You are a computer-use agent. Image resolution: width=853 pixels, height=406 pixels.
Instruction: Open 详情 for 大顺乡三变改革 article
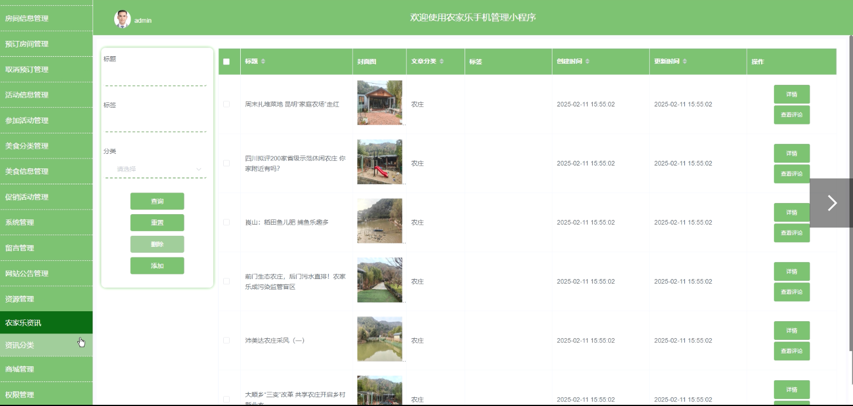coord(791,390)
